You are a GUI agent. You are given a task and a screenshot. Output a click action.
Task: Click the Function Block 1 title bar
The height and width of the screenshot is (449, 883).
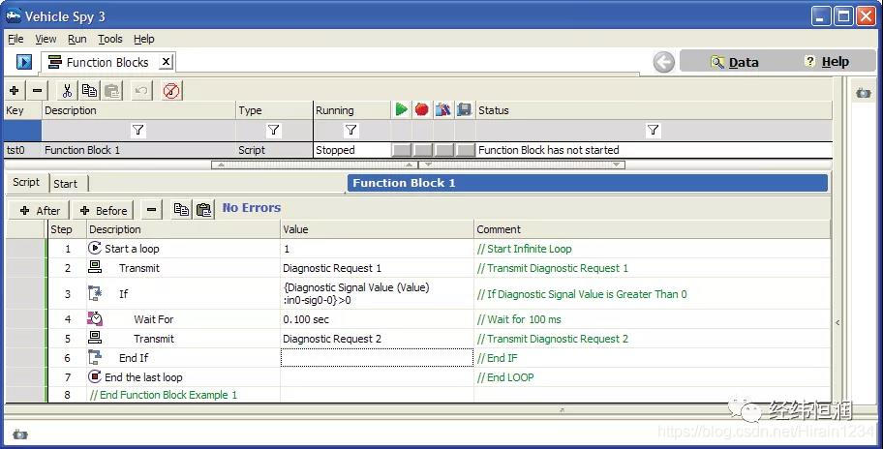point(588,183)
